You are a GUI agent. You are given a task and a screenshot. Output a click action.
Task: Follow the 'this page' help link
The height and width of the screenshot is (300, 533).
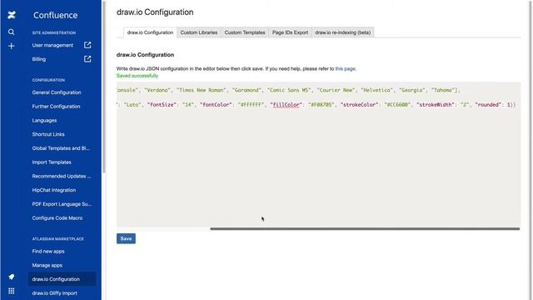coord(345,68)
